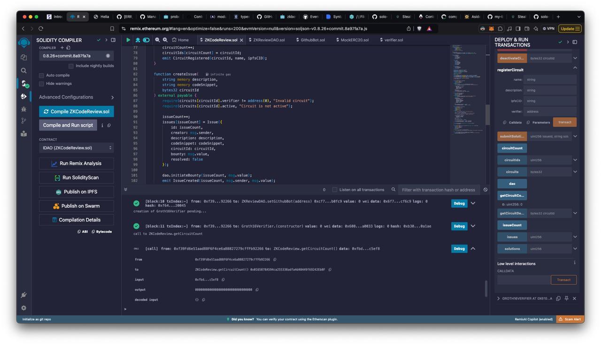The width and height of the screenshot is (601, 345).
Task: Enable Include nightly builds checkbox
Action: pos(71,66)
